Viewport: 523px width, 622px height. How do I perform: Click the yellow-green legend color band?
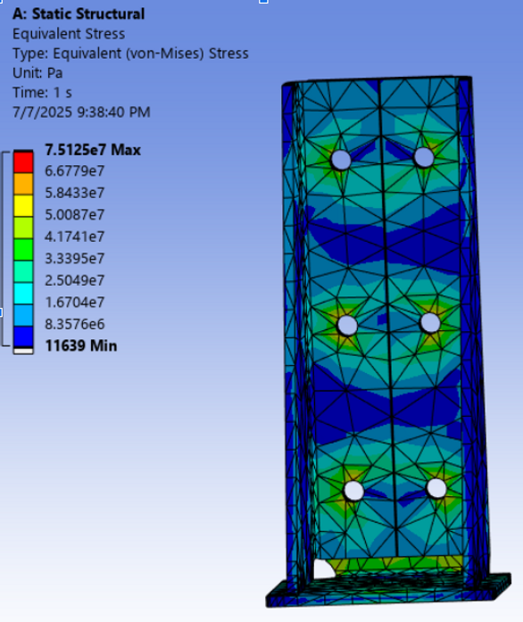point(23,228)
